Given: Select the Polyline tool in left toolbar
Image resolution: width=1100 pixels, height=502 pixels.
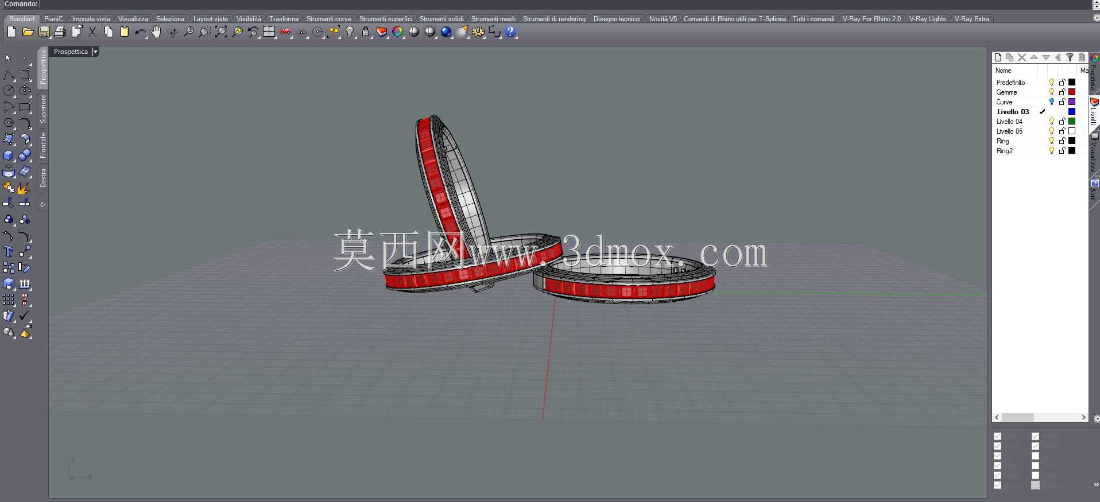Looking at the screenshot, I should pos(9,75).
